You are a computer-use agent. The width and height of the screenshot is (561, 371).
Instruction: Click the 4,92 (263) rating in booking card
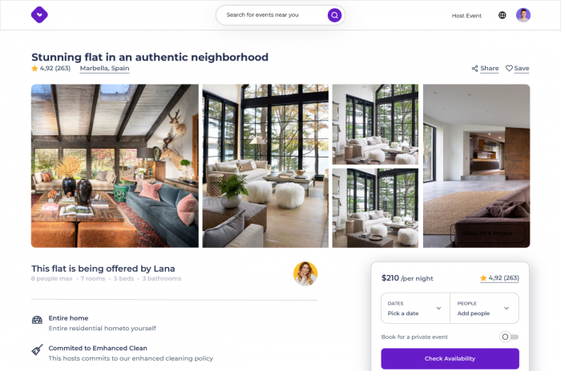click(x=500, y=277)
